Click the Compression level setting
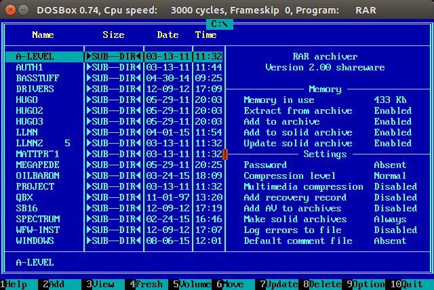The image size is (434, 290). 325,175
